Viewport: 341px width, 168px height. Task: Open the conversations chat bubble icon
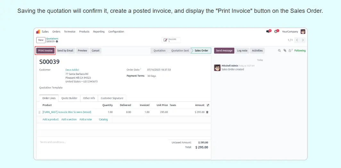pos(268,32)
